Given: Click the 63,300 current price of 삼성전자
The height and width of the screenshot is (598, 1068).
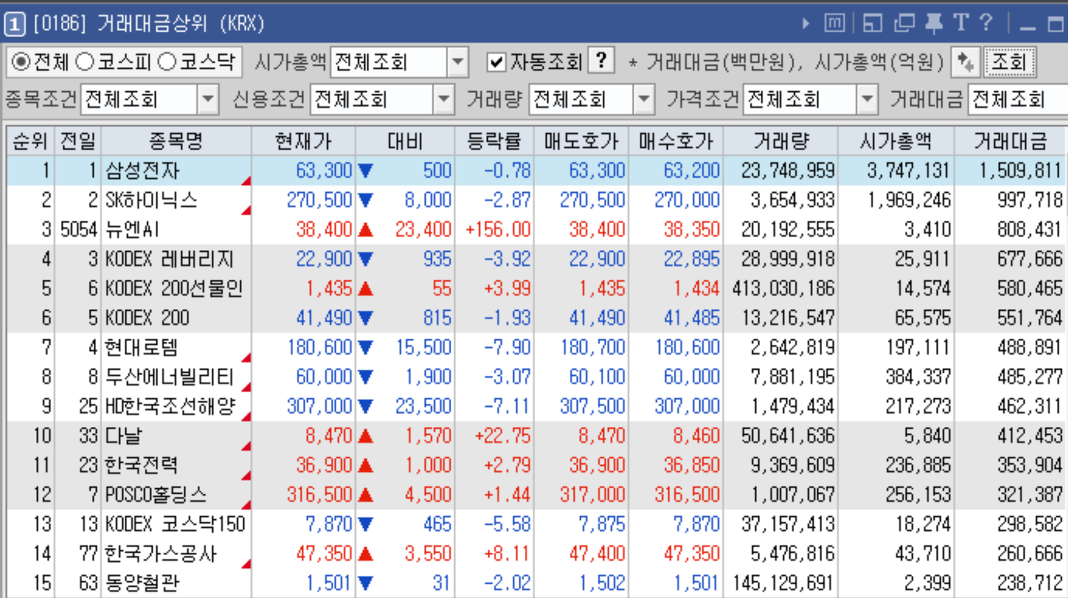Looking at the screenshot, I should [x=324, y=171].
